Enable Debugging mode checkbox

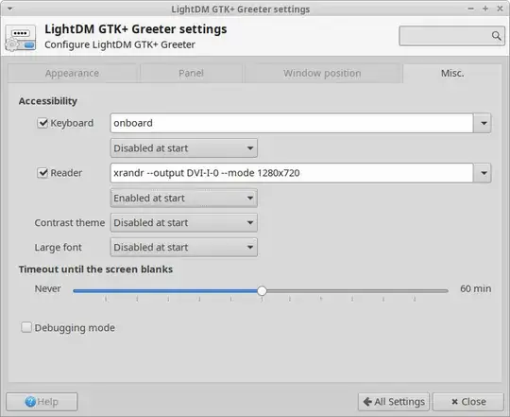pos(26,327)
